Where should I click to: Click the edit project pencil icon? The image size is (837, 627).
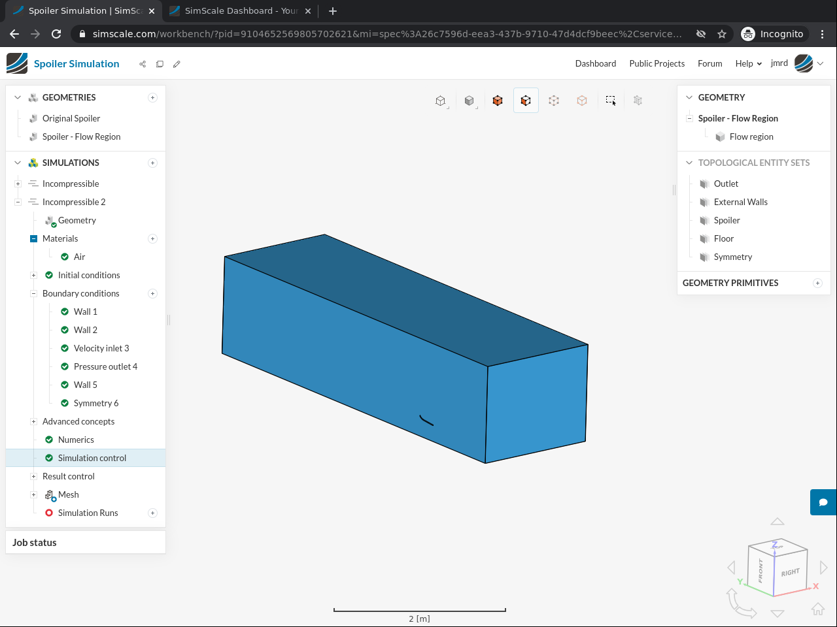coord(177,64)
